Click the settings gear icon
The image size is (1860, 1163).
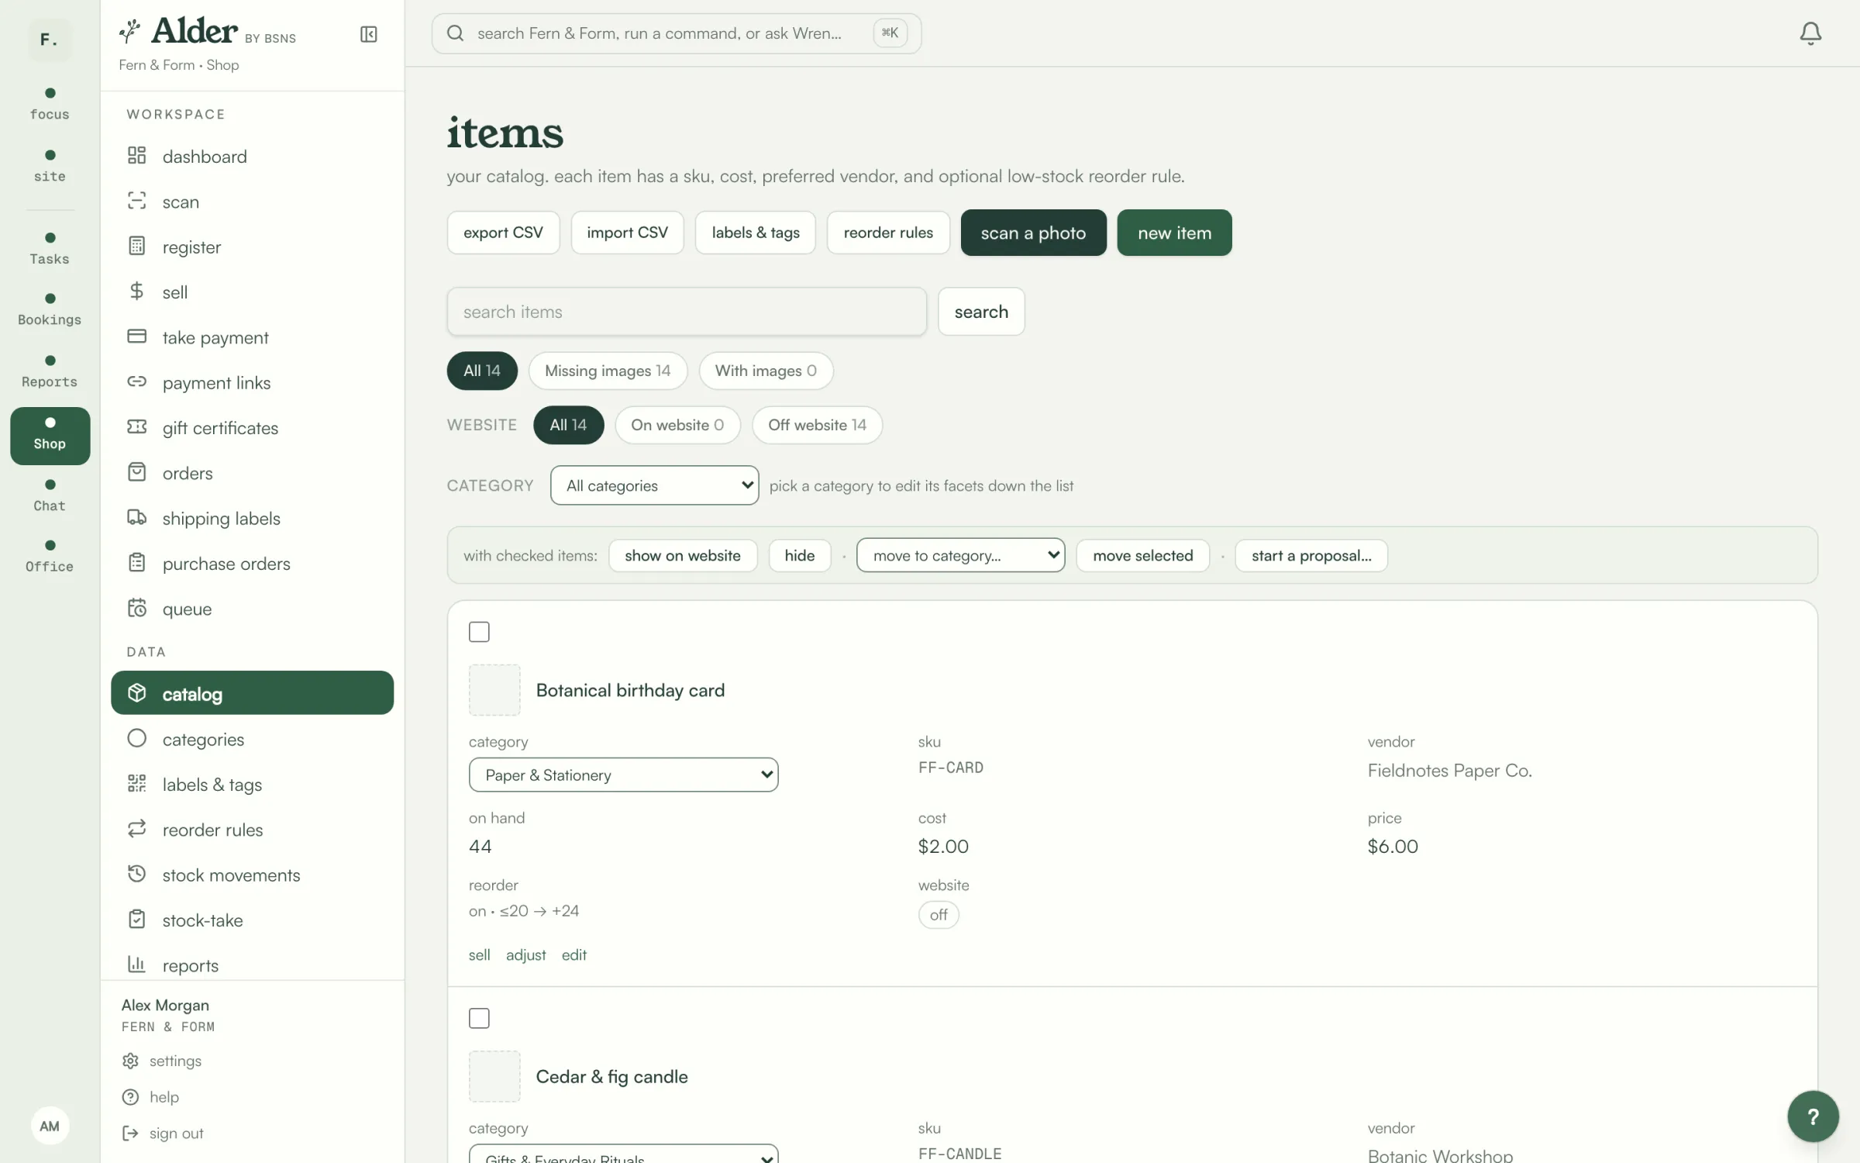(130, 1061)
